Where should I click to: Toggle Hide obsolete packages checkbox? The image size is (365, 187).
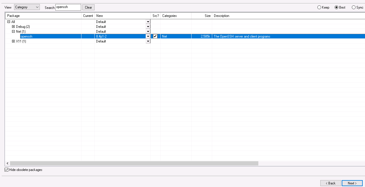pyautogui.click(x=7, y=170)
